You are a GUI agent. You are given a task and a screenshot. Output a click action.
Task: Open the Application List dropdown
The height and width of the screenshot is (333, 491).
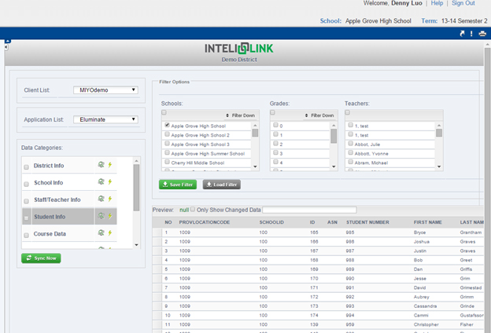(x=105, y=119)
